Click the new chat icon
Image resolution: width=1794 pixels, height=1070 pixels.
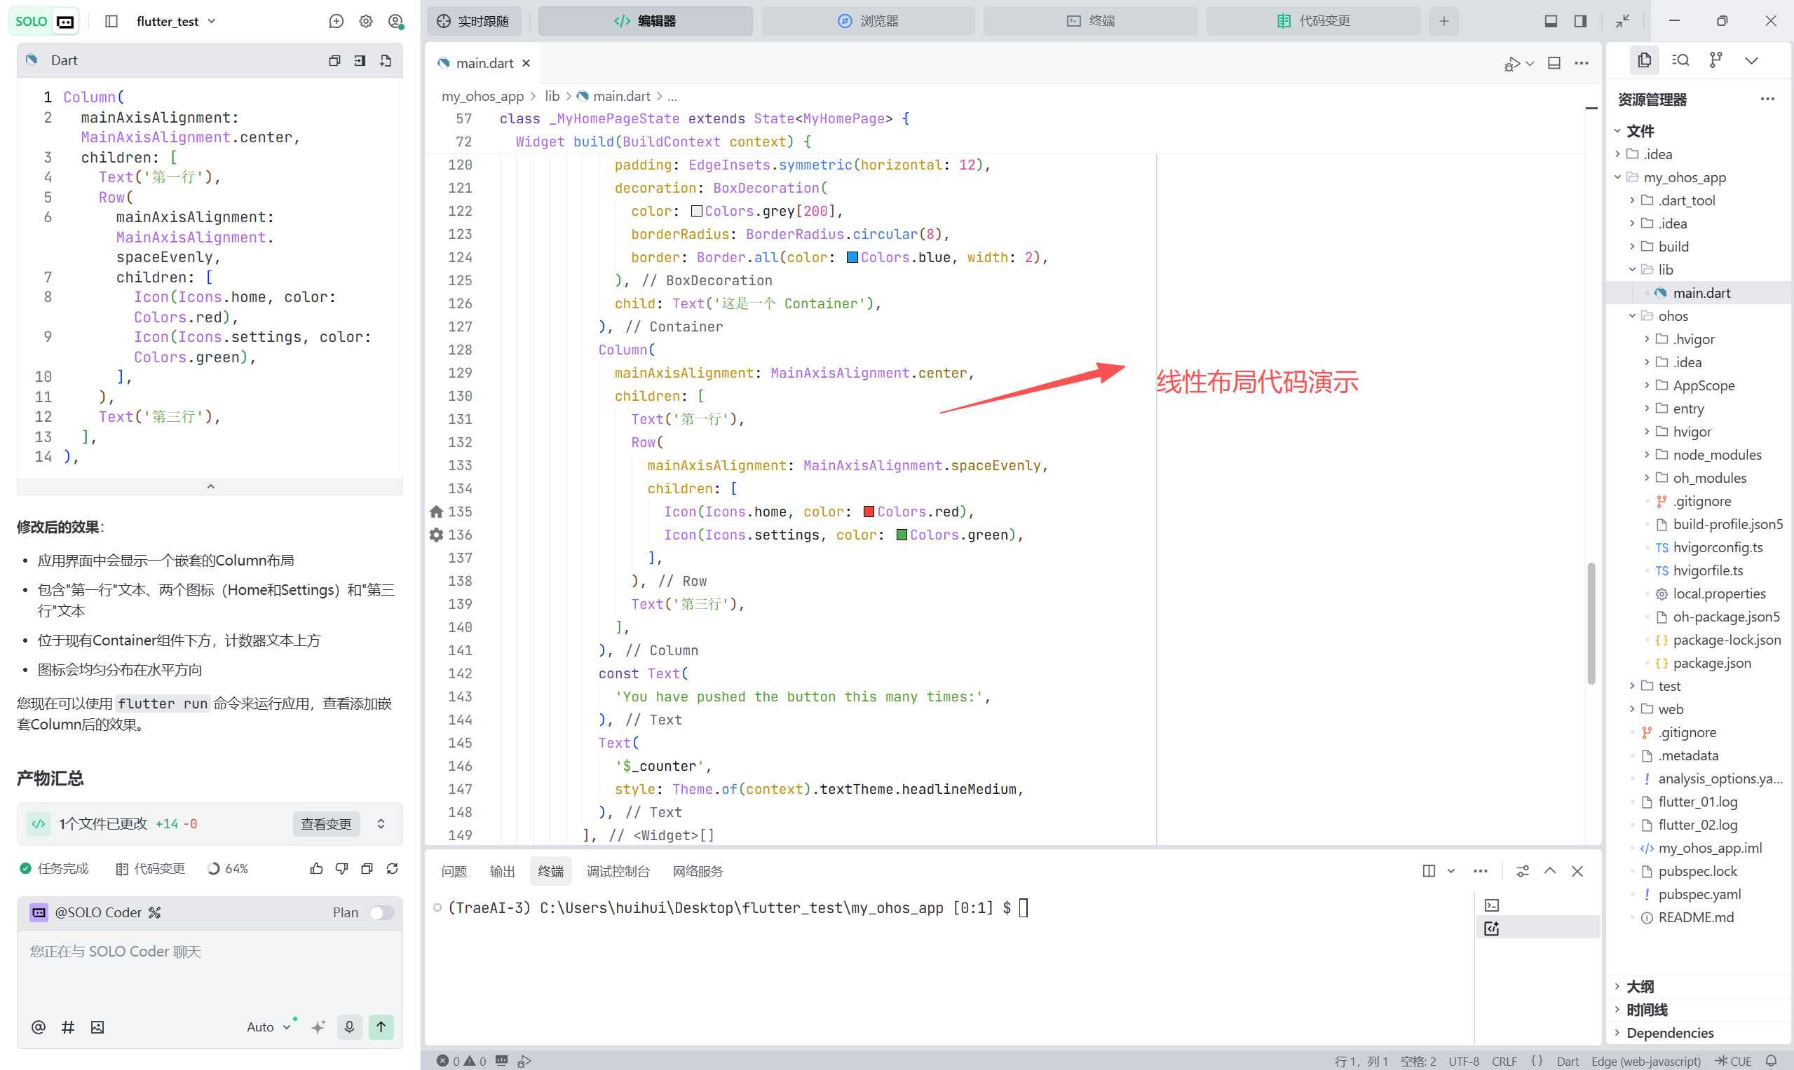click(x=336, y=21)
